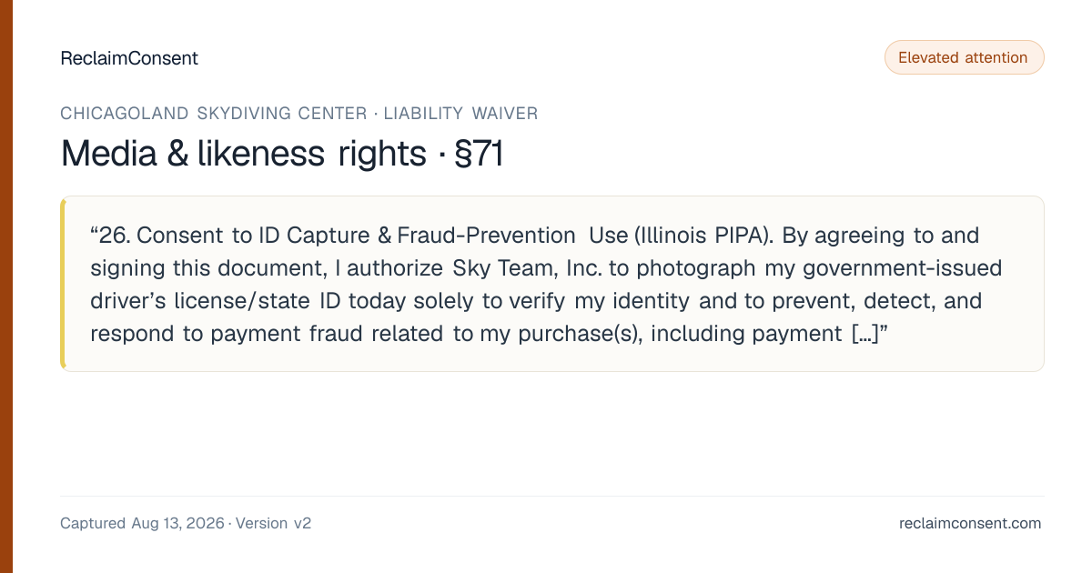Click the Captured Aug 13, 2026 date
This screenshot has height=573, width=1092.
[x=142, y=523]
